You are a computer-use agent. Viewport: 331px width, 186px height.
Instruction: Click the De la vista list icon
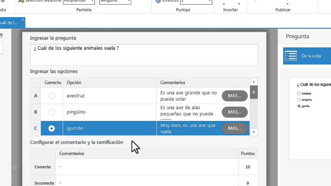click(291, 56)
